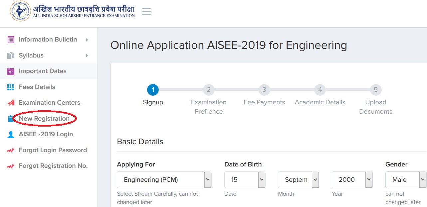The height and width of the screenshot is (207, 427).
Task: Click the Examination Centers paper-plane icon
Action: (11, 103)
